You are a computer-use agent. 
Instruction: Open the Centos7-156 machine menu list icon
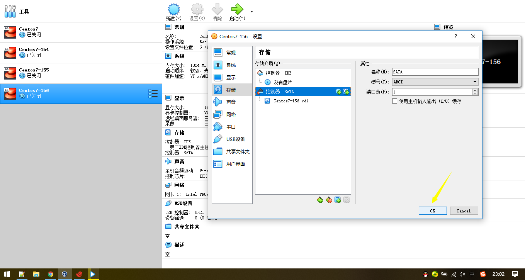click(x=153, y=93)
